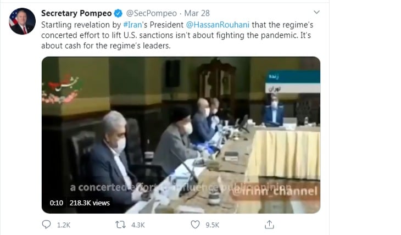Click the tweet body text
401x235 pixels.
pos(177,35)
